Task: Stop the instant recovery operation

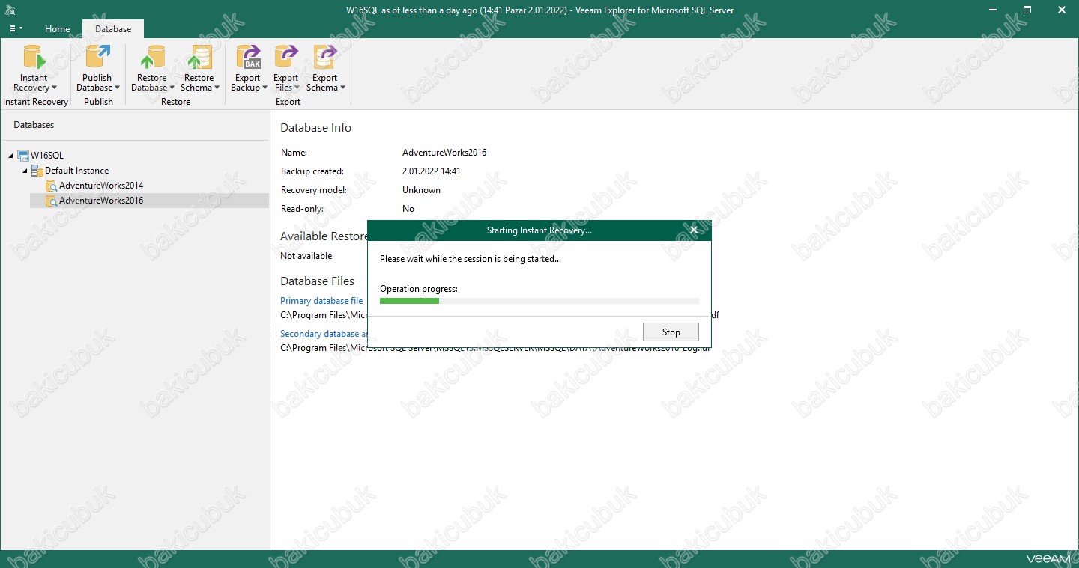Action: [671, 332]
